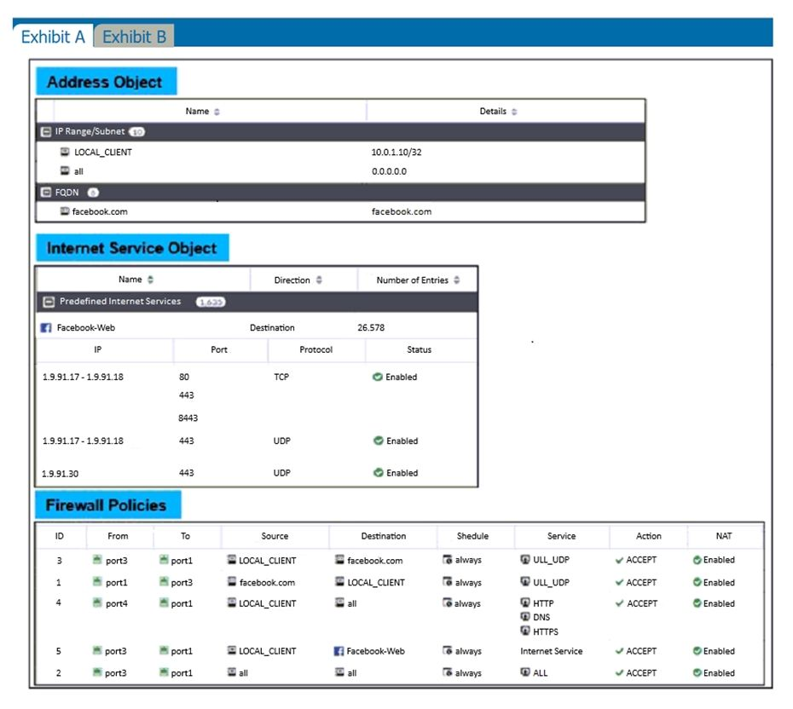Toggle Enabled status for TCP 1.9.91.17 entry

(x=377, y=377)
